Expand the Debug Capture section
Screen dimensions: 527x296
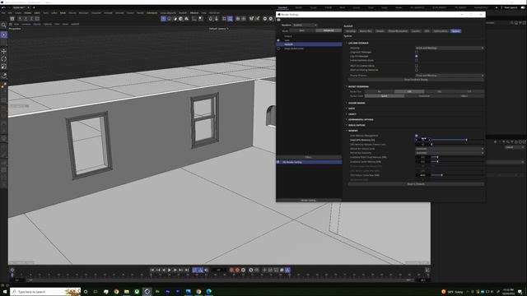(x=347, y=125)
